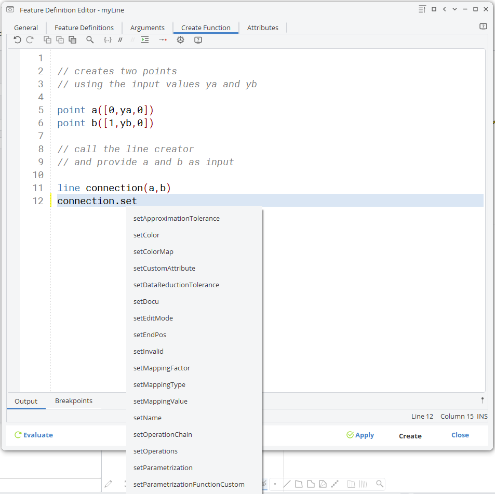Click the left chevron in the title bar
This screenshot has height=494, width=495.
pyautogui.click(x=444, y=9)
